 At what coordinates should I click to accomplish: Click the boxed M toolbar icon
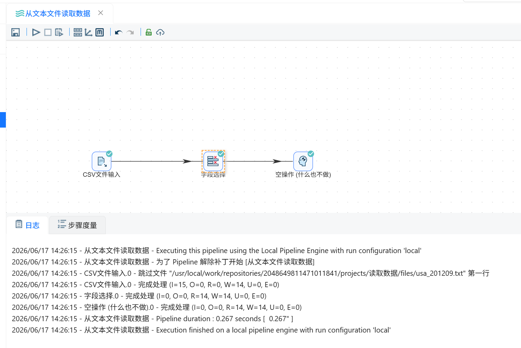pos(100,32)
